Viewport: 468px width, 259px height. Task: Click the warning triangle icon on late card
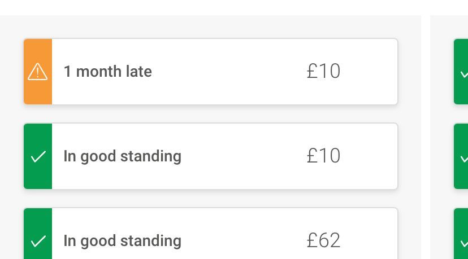coord(38,72)
